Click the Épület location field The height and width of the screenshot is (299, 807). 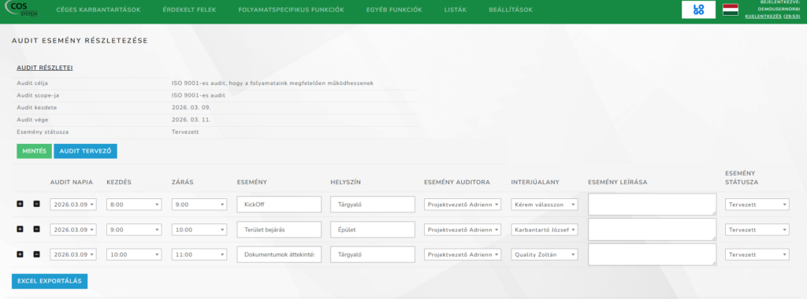[373, 229]
